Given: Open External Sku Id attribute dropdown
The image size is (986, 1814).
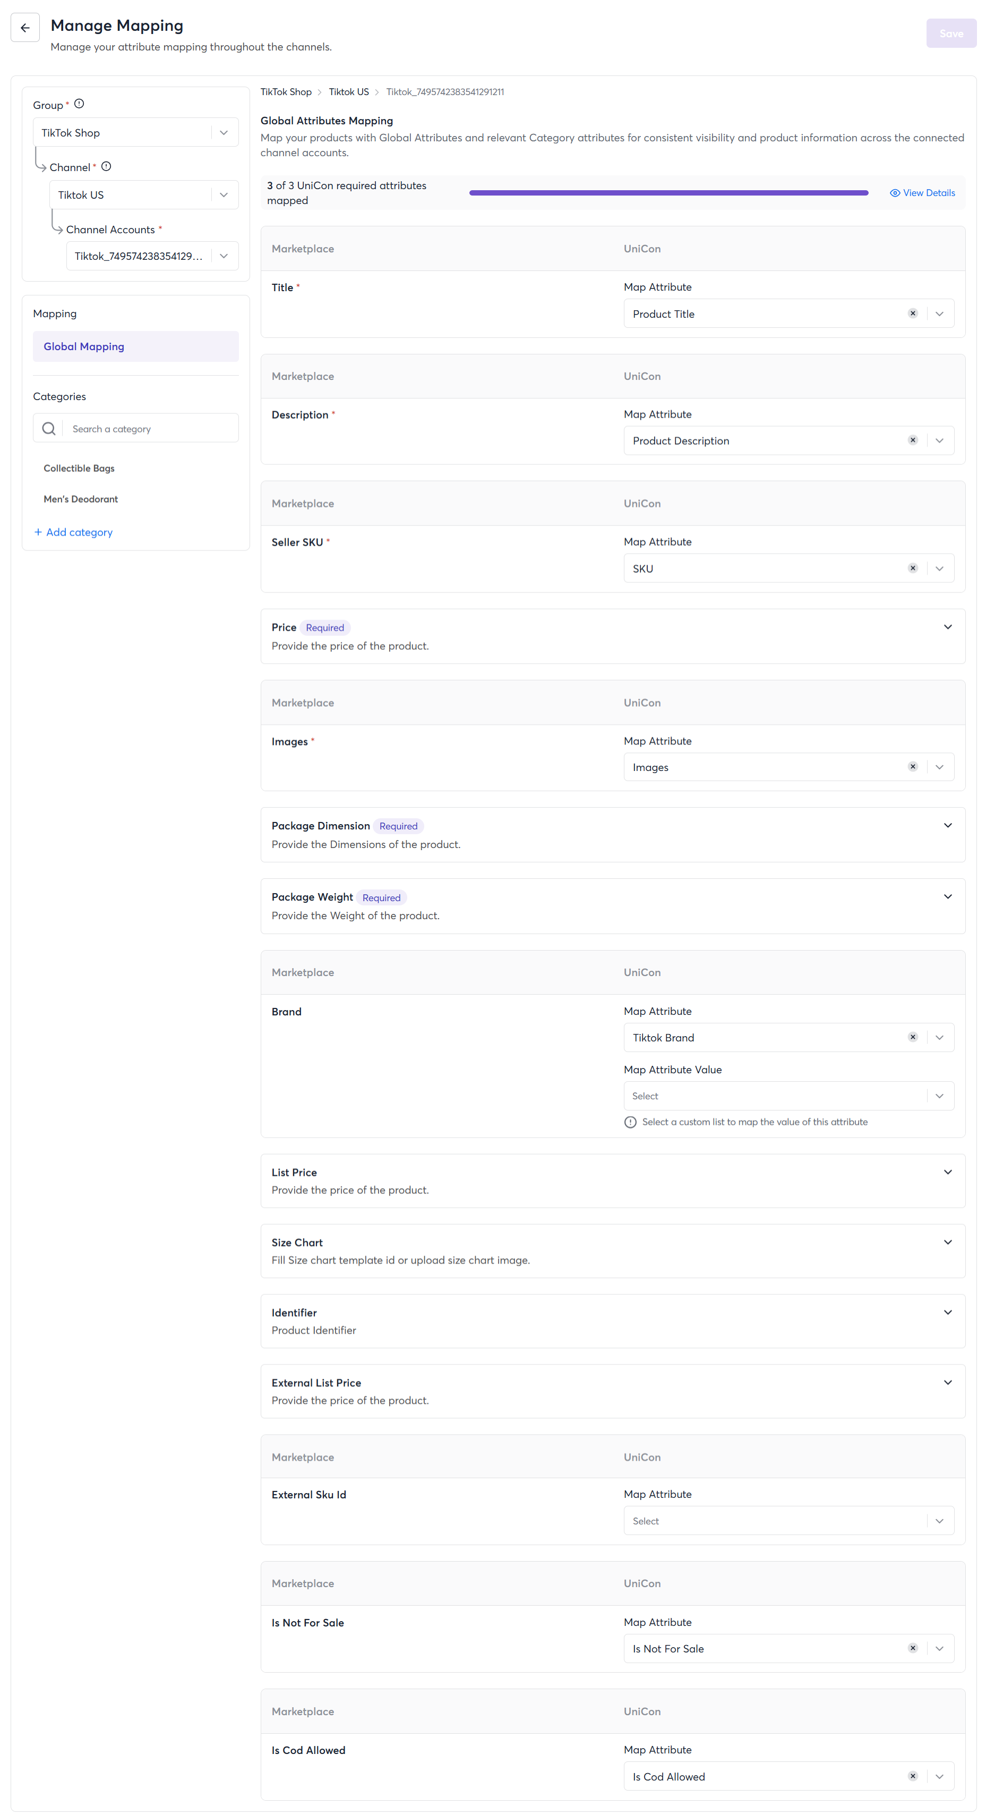Looking at the screenshot, I should coord(787,1520).
